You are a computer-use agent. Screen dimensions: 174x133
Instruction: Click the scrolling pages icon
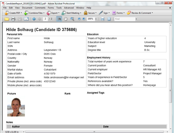103,19
